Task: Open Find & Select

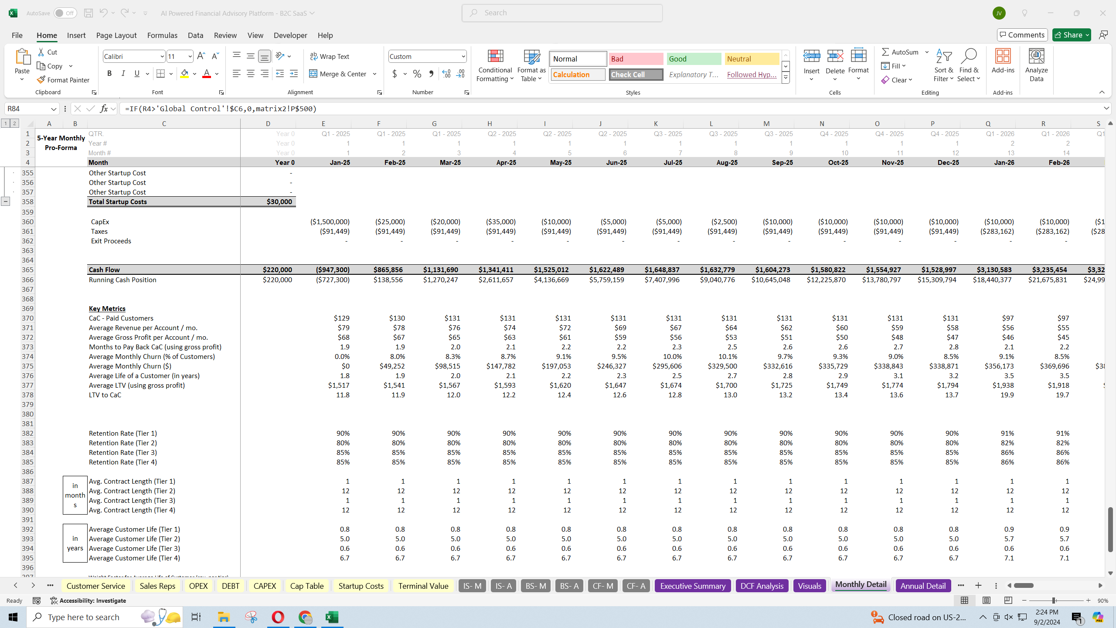Action: [x=968, y=65]
